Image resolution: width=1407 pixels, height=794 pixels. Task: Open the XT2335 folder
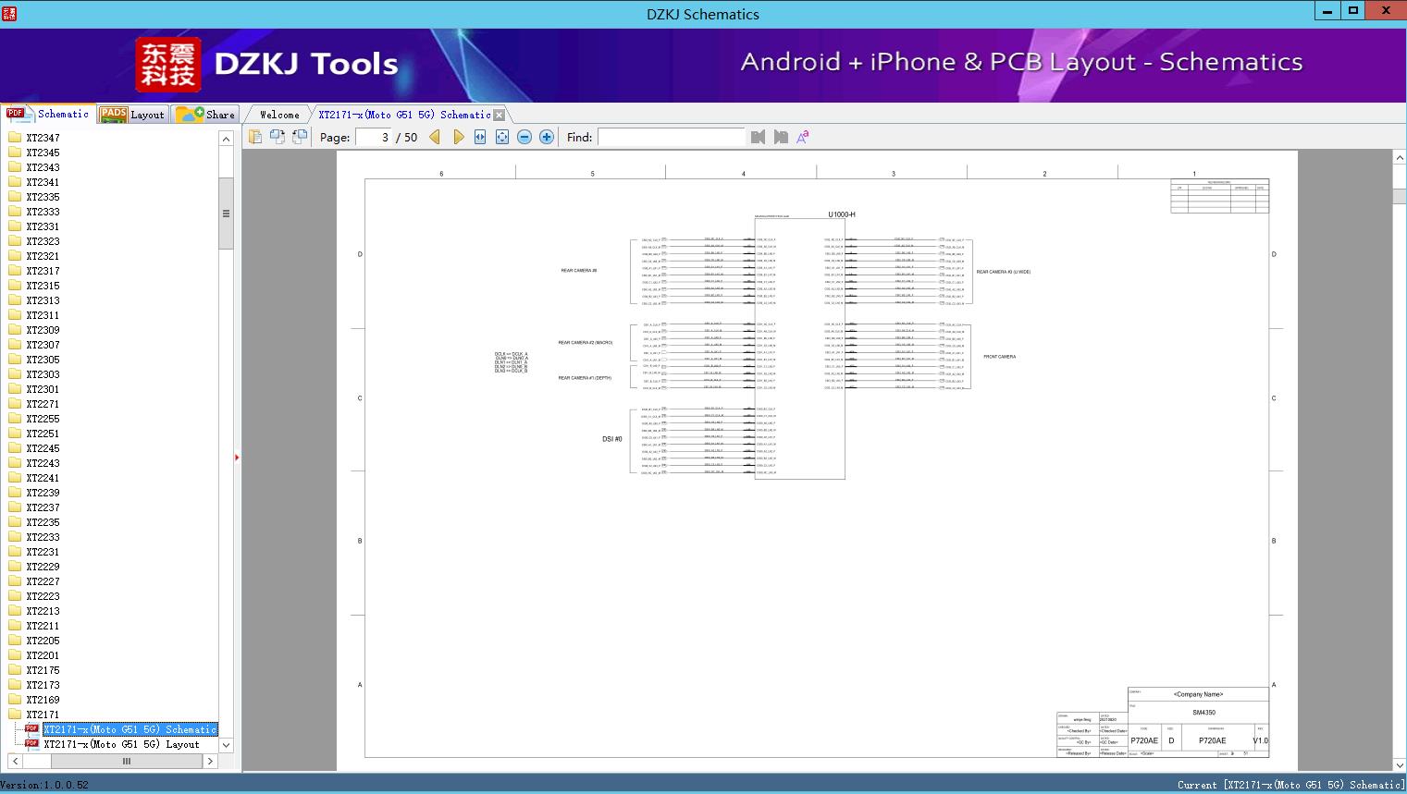(x=43, y=197)
